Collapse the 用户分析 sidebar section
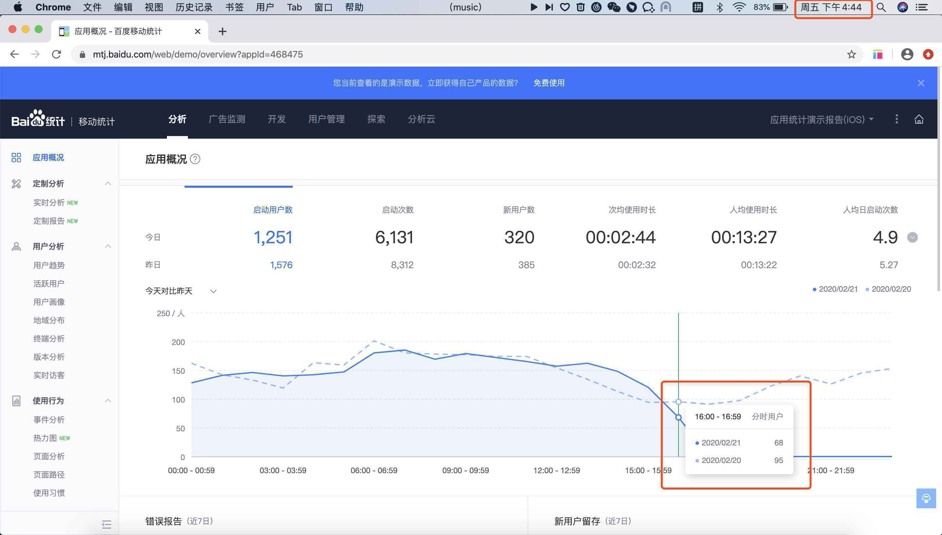The image size is (942, 535). click(108, 246)
